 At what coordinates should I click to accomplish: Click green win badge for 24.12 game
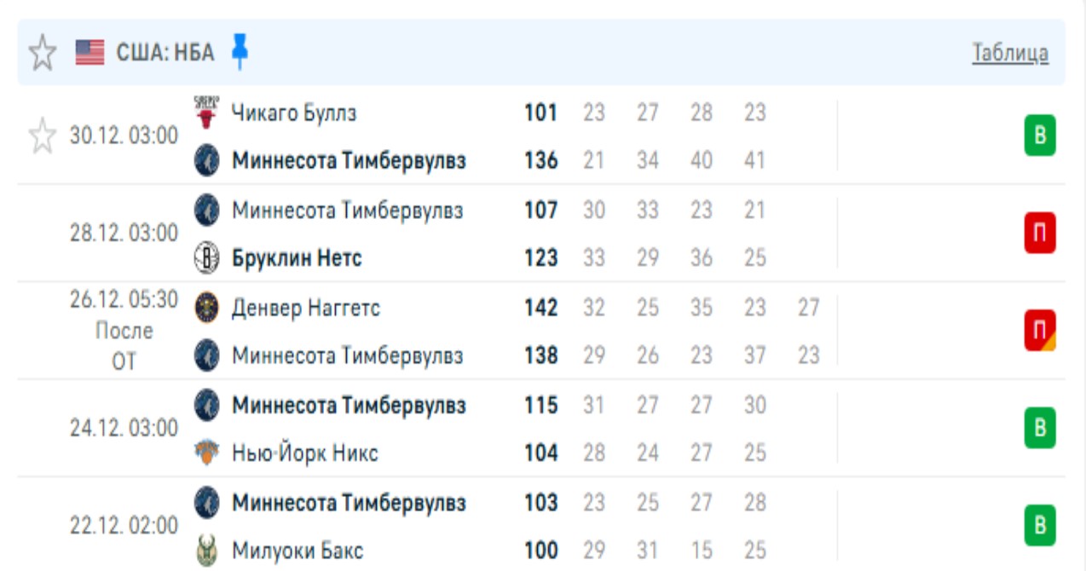[1039, 428]
